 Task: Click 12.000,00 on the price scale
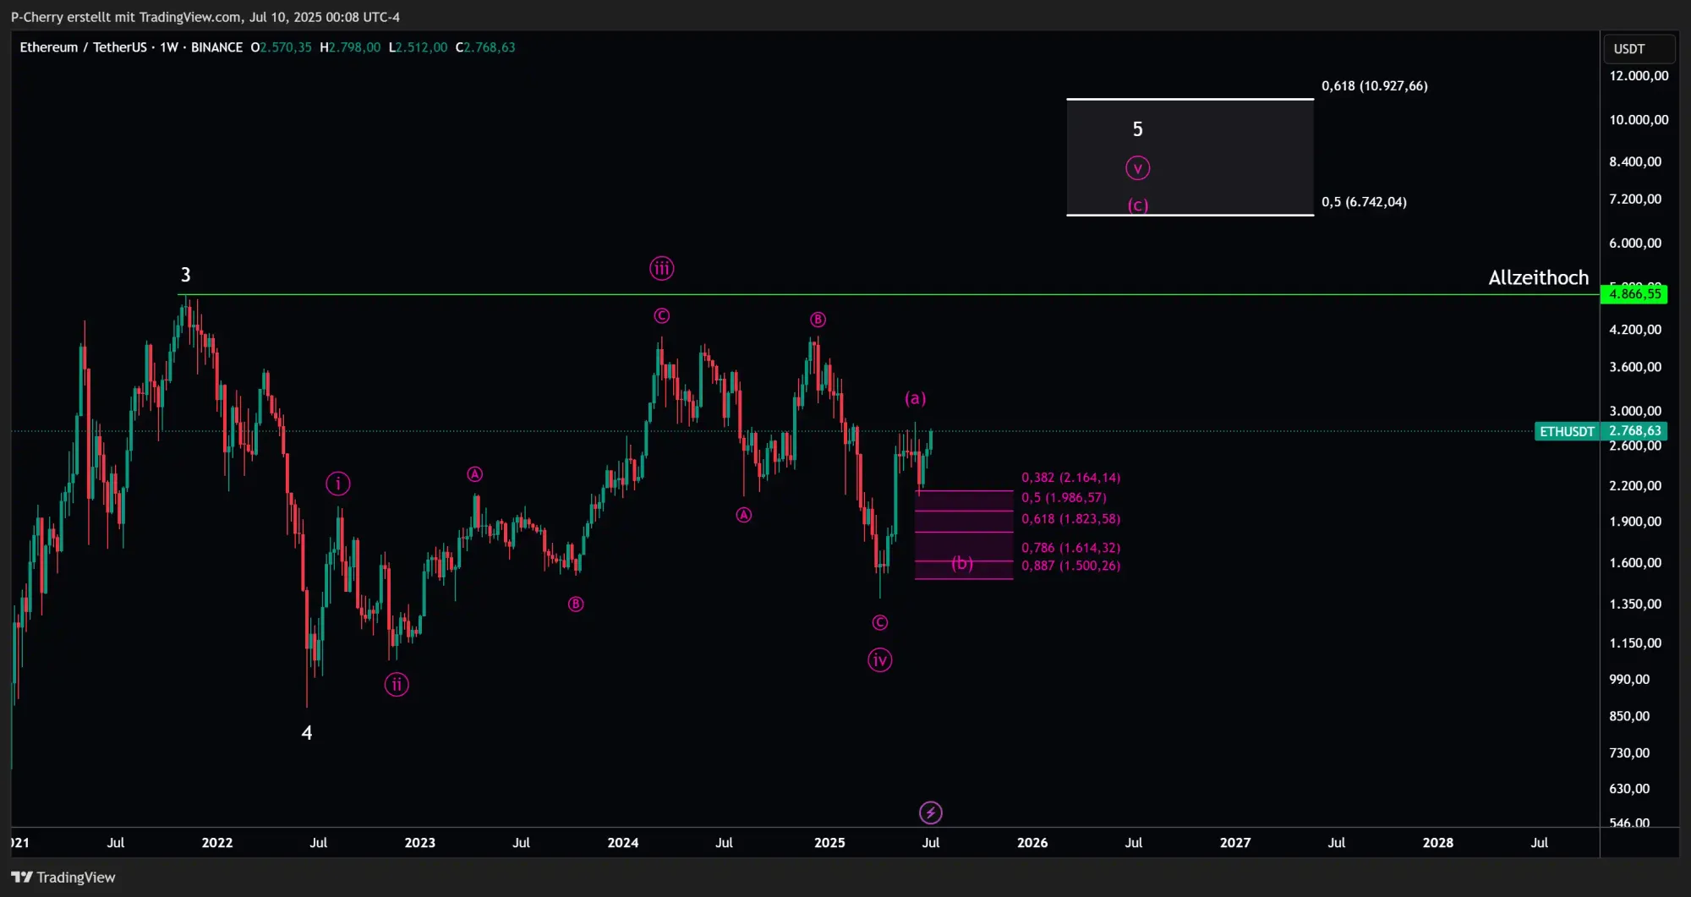1639,76
